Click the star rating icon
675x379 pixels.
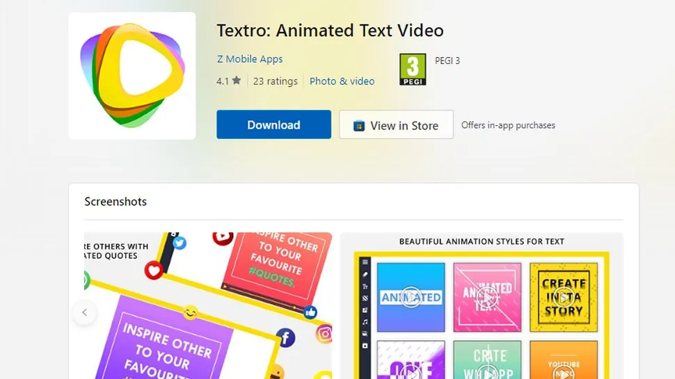point(237,81)
